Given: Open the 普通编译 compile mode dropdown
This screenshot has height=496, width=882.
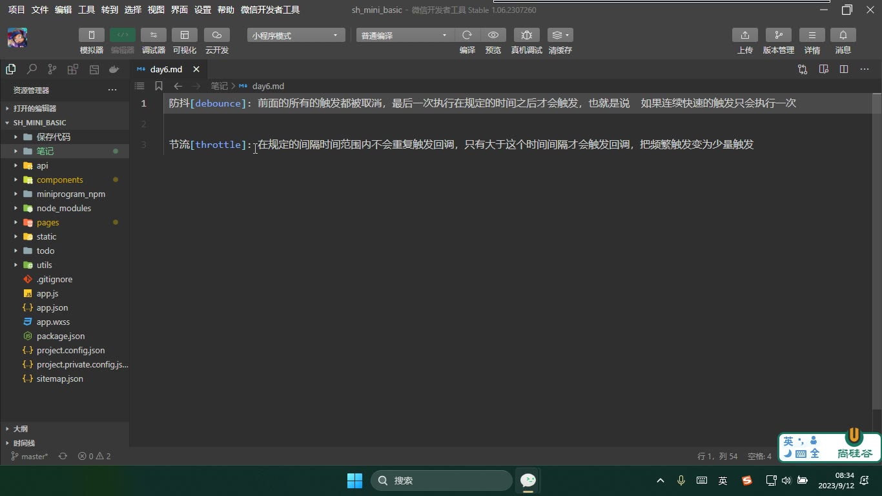Looking at the screenshot, I should (405, 36).
